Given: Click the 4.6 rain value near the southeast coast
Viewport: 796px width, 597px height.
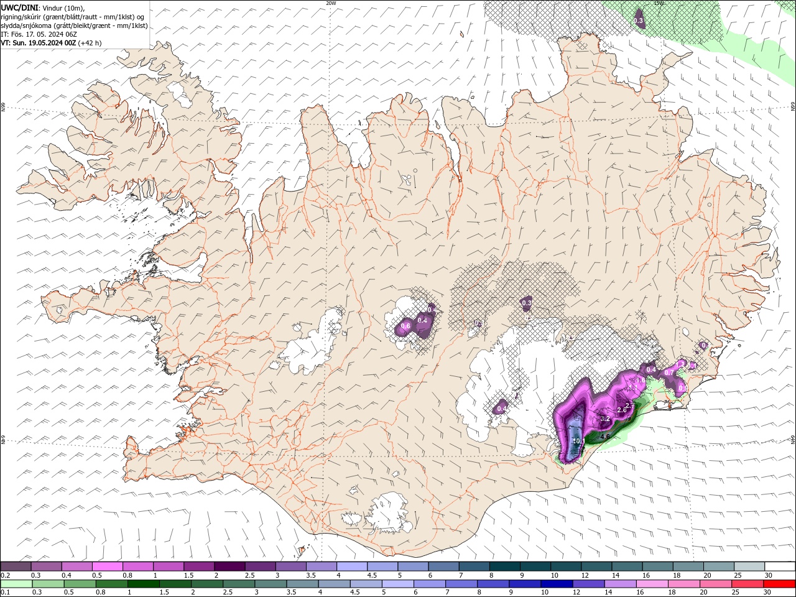Looking at the screenshot, I should pos(604,437).
